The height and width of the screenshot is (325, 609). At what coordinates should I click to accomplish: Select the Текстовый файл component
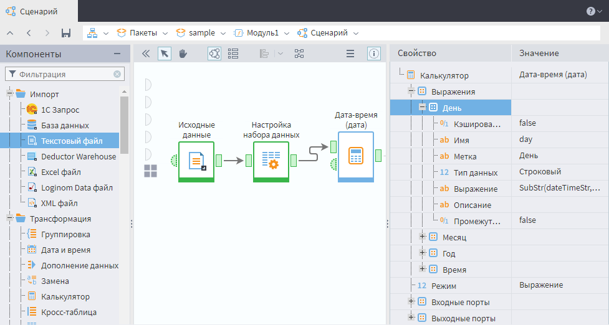[x=59, y=141]
